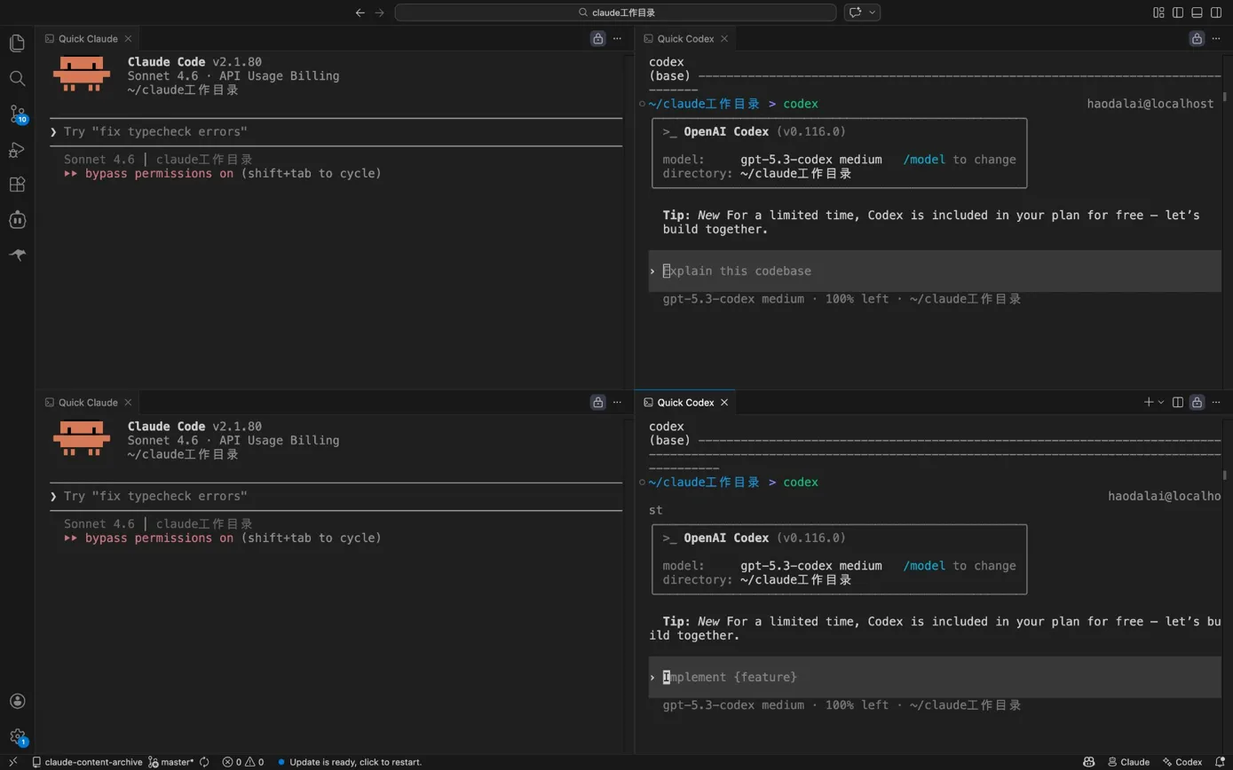Image resolution: width=1233 pixels, height=770 pixels.
Task: Open the Extensions view
Action: click(17, 185)
